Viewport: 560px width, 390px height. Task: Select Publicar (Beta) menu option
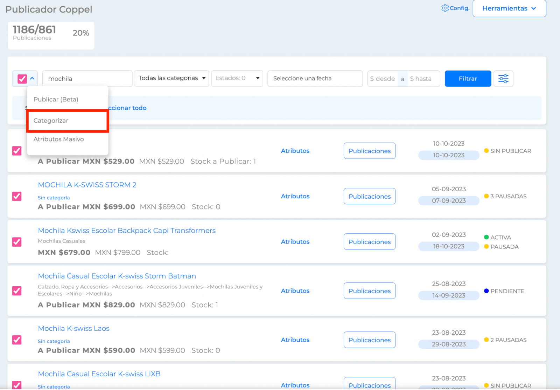tap(56, 100)
